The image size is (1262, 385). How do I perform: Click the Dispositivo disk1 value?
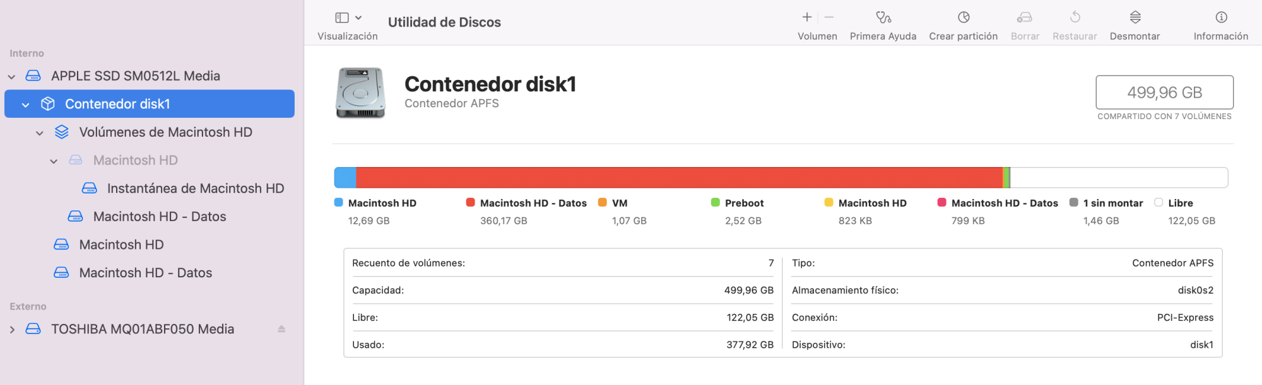coord(1202,345)
